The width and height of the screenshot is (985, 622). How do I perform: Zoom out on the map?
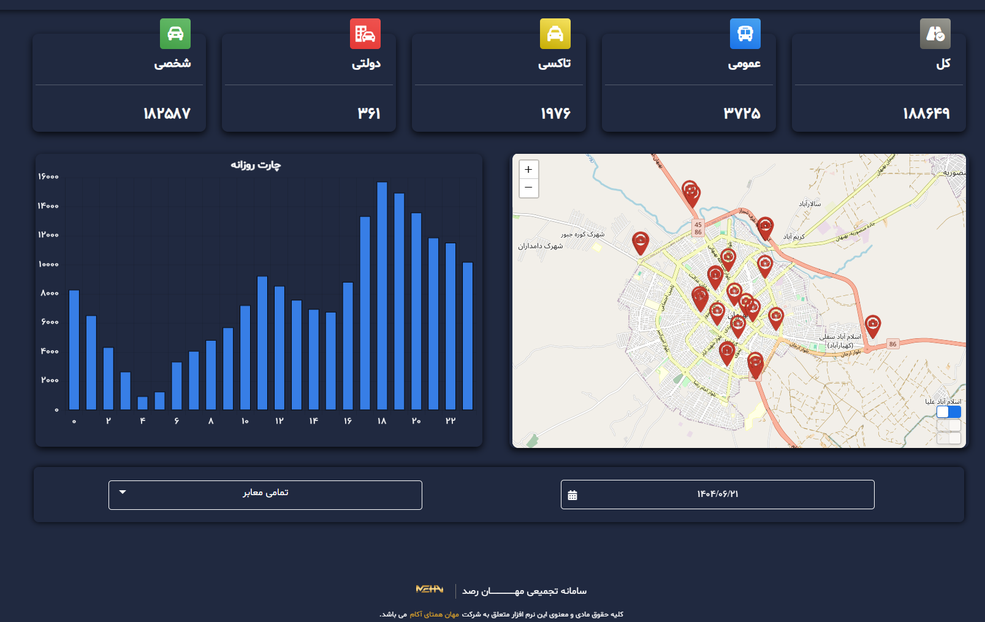(x=529, y=188)
